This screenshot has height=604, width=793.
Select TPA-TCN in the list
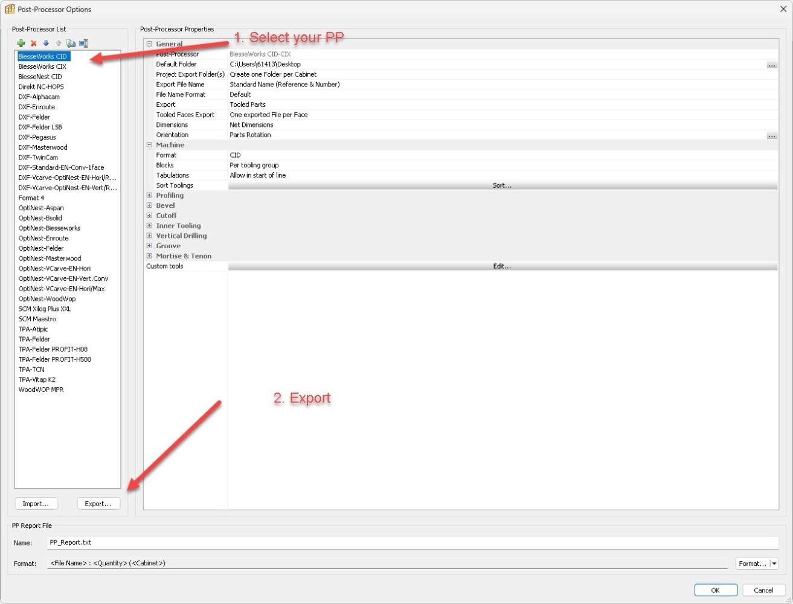coord(31,370)
